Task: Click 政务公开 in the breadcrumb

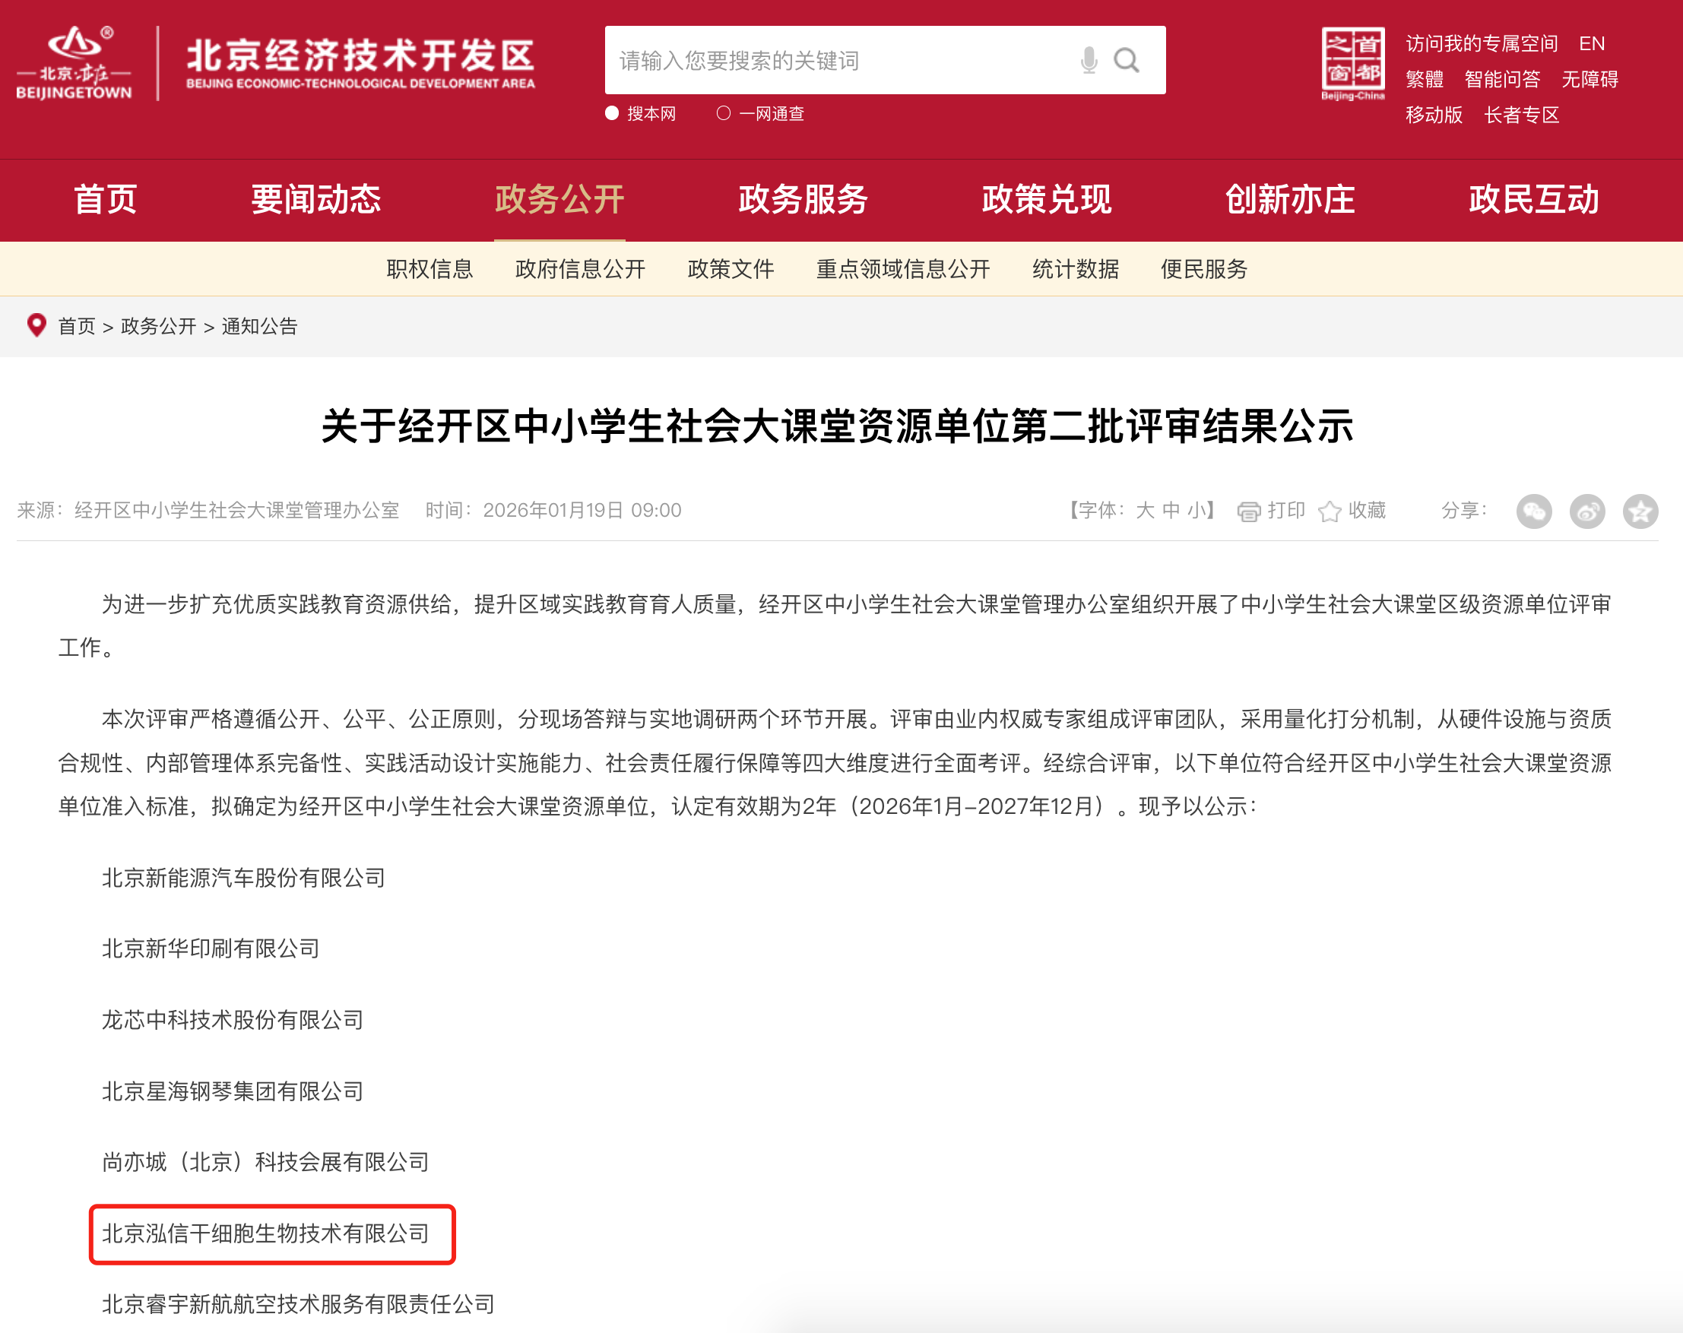Action: click(x=158, y=326)
